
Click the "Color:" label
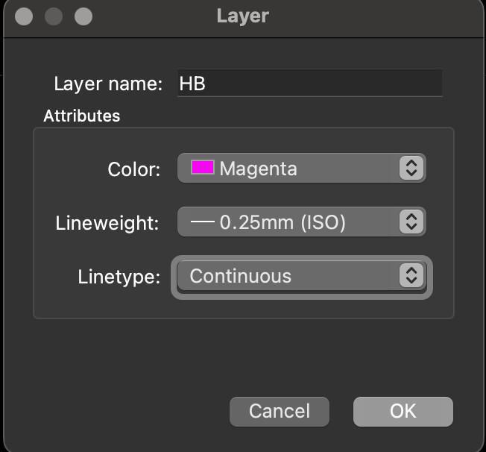[x=134, y=169]
